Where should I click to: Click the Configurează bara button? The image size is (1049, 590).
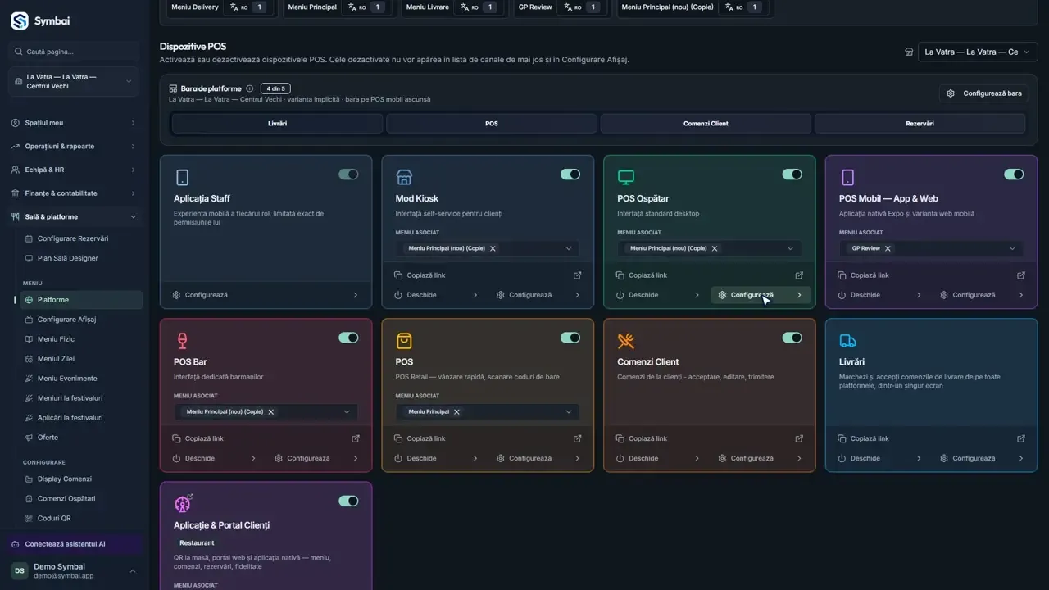pyautogui.click(x=983, y=93)
